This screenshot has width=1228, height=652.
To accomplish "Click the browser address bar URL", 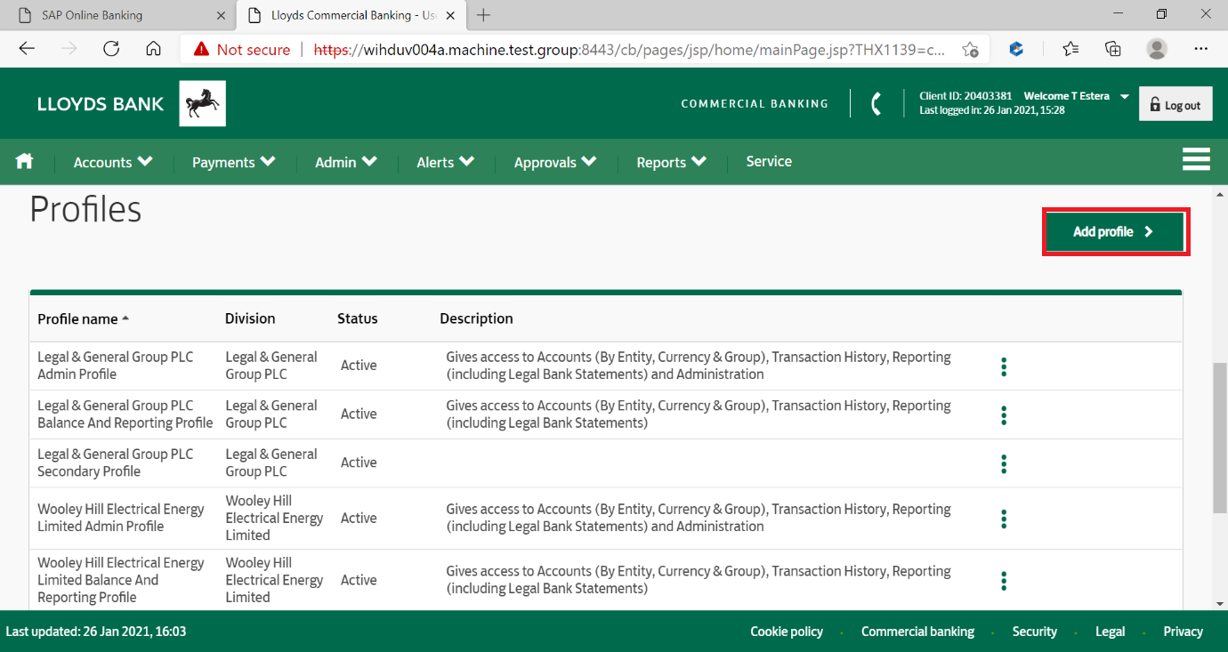I will tap(630, 50).
